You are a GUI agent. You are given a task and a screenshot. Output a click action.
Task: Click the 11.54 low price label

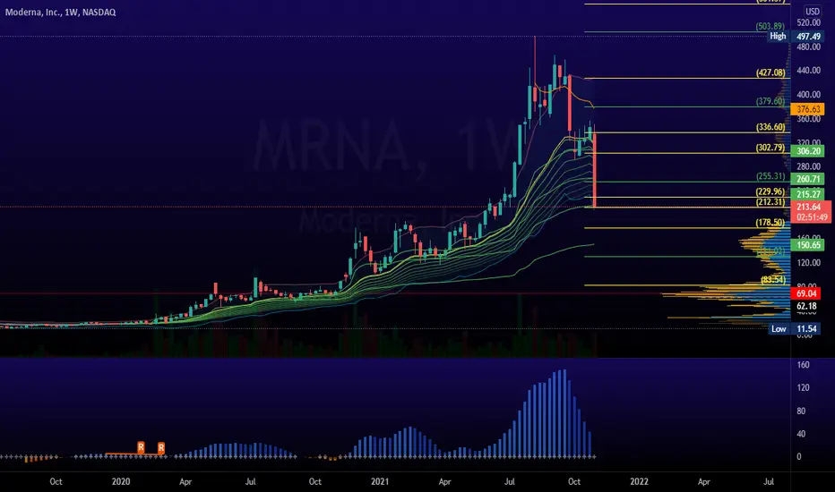pyautogui.click(x=806, y=328)
